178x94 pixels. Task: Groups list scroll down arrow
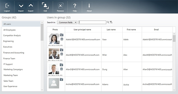[42, 90]
